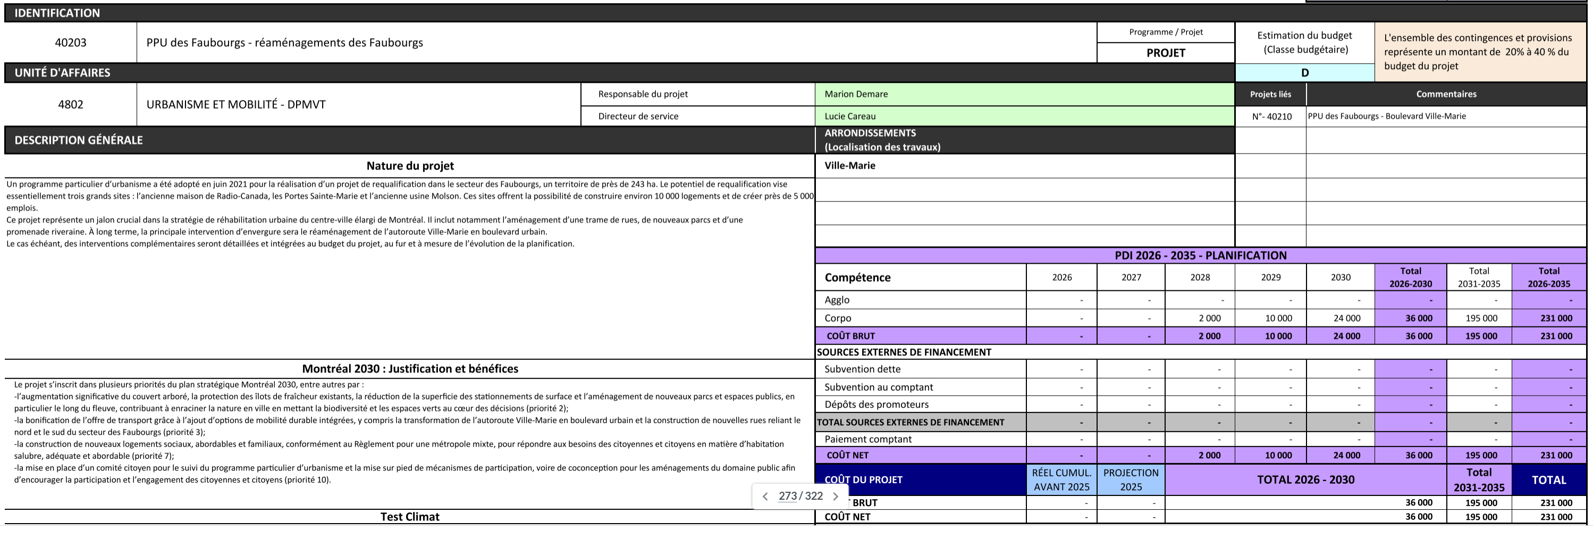Select the Marion Demare project lead cell

coord(1024,94)
